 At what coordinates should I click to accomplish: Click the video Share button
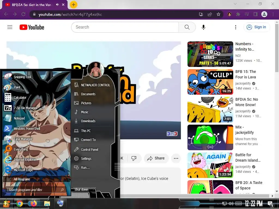(156, 158)
